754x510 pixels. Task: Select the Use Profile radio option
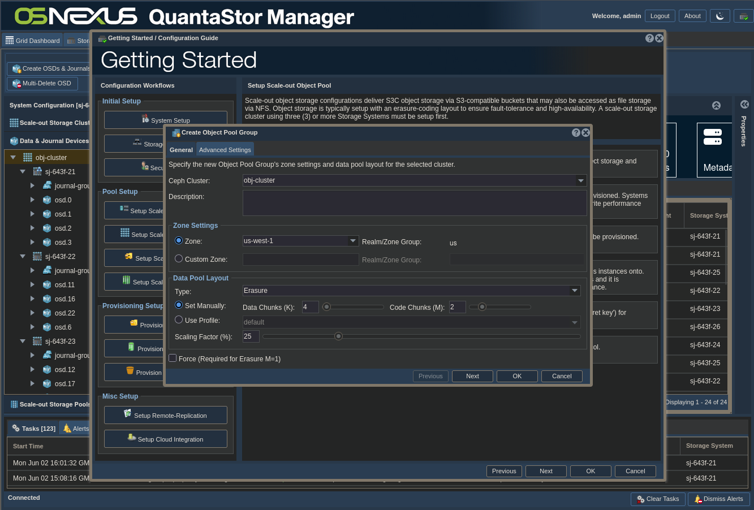[x=179, y=319]
